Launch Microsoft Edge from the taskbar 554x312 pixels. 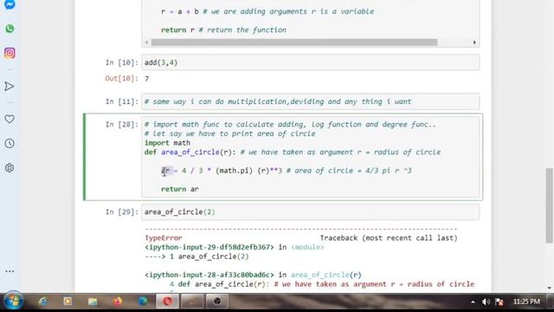143,301
